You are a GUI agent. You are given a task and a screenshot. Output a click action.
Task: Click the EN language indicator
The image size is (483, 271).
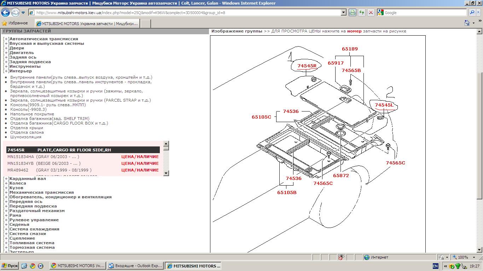435,266
